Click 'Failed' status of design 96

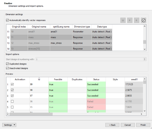(x=96, y=101)
